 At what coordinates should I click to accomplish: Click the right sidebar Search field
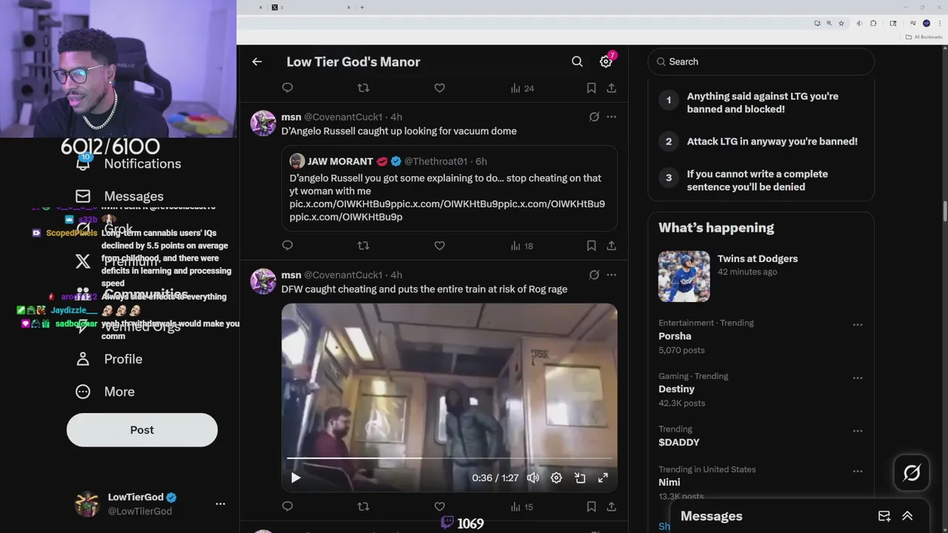tap(761, 61)
